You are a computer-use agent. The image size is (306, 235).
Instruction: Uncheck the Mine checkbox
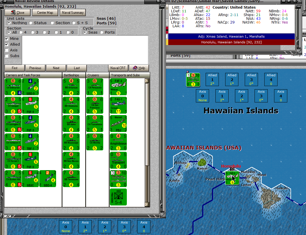(x=7, y=38)
